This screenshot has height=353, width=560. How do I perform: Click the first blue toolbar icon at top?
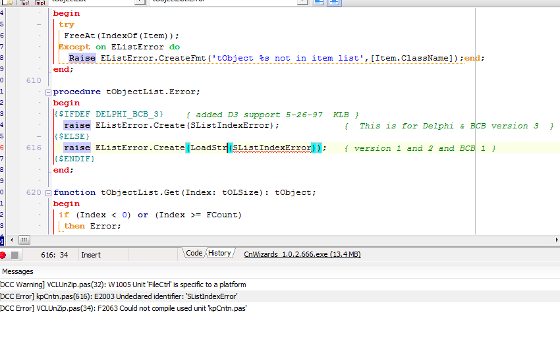[319, 2]
